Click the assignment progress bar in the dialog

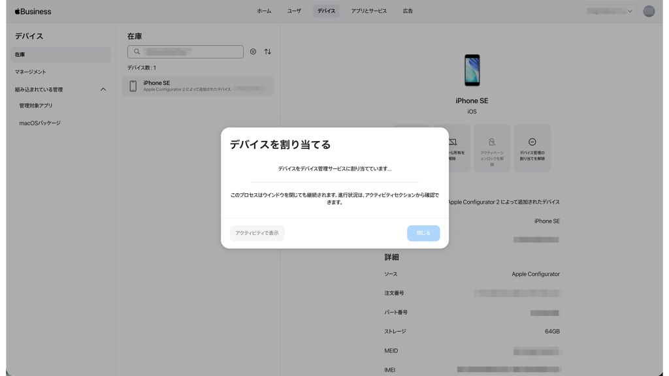[334, 182]
